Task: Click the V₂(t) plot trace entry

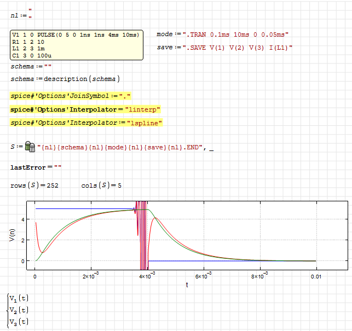Action: (x=19, y=310)
